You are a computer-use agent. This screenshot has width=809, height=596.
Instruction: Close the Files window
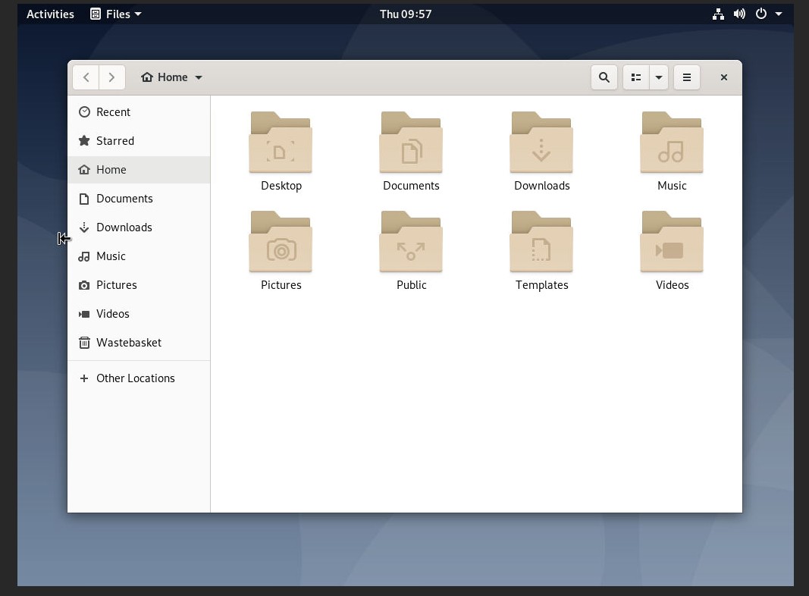(724, 77)
